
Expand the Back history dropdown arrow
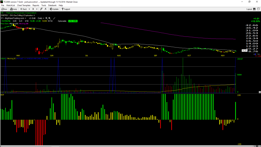(x=29, y=9)
